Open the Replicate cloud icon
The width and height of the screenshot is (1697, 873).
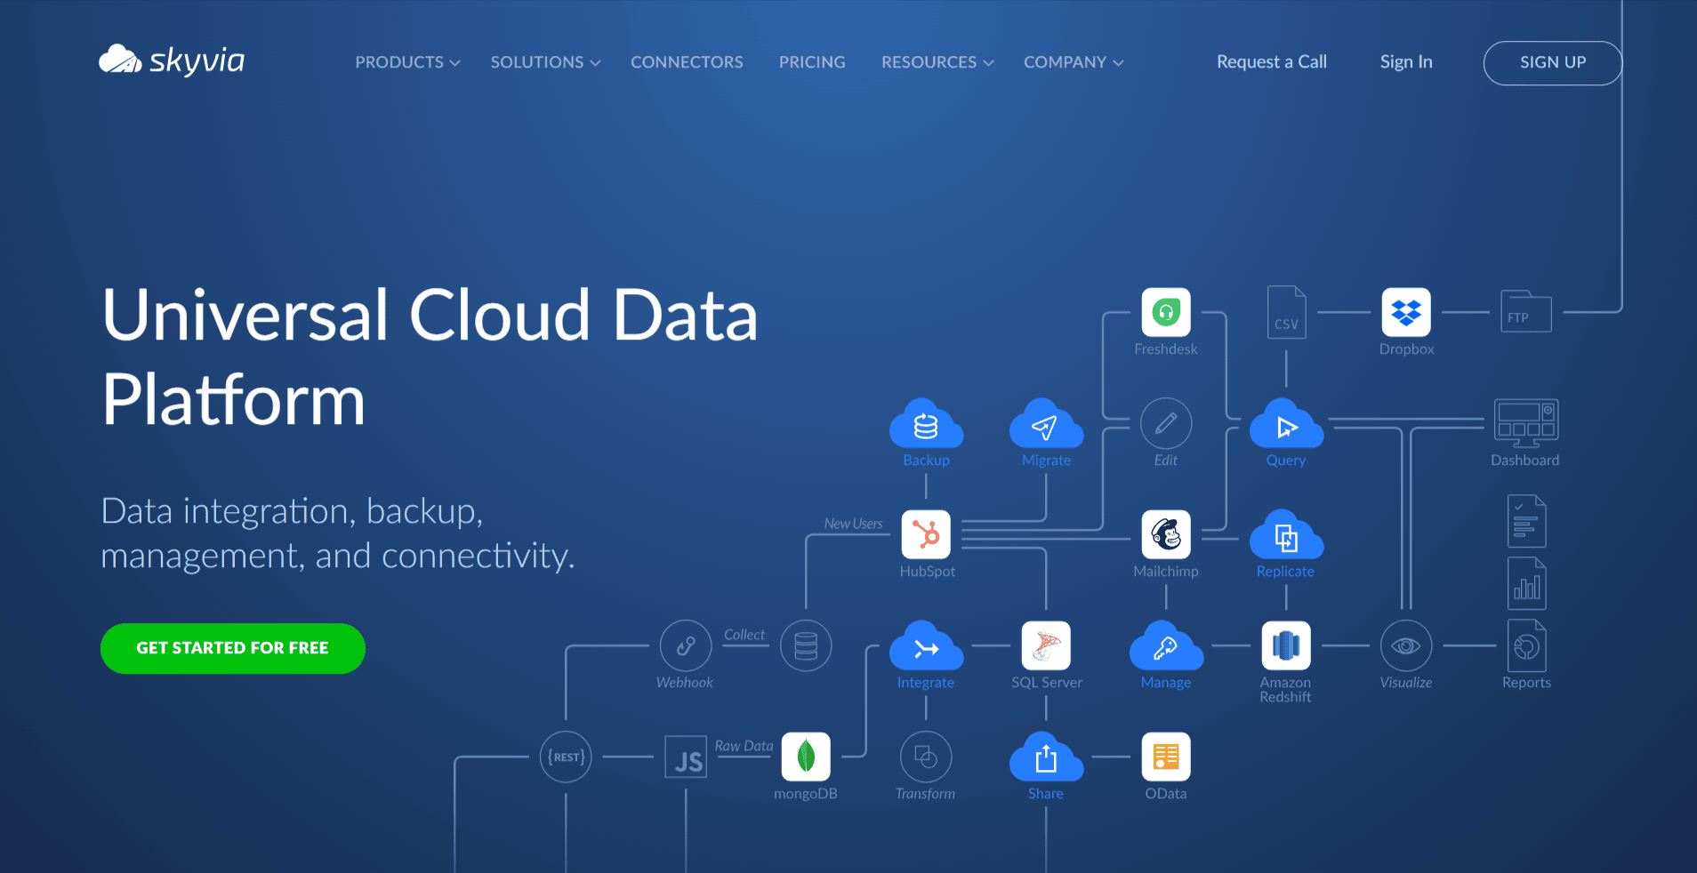point(1286,535)
